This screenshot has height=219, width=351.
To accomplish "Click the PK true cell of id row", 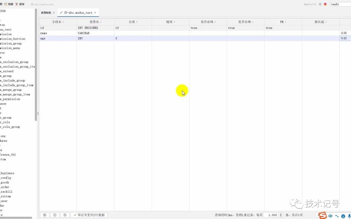I will click(283, 28).
